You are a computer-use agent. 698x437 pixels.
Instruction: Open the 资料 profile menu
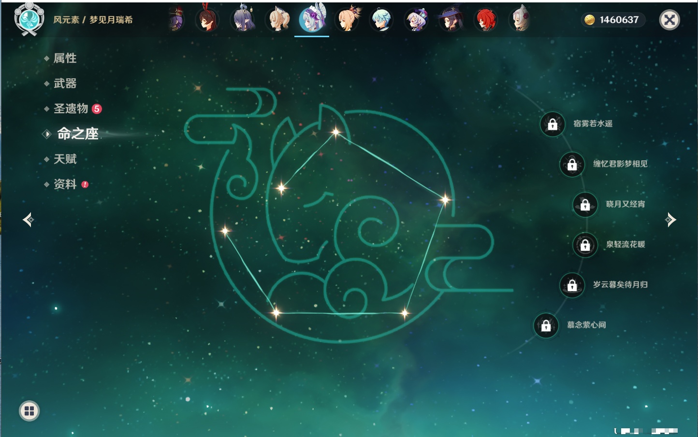coord(65,184)
